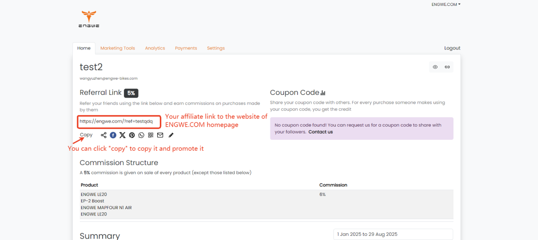Go to the Payments tab
This screenshot has width=538, height=240.
[186, 48]
